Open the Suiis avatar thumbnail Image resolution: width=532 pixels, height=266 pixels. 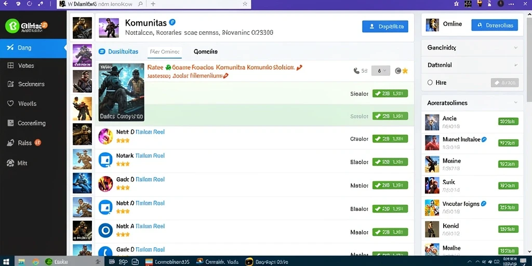point(432,185)
